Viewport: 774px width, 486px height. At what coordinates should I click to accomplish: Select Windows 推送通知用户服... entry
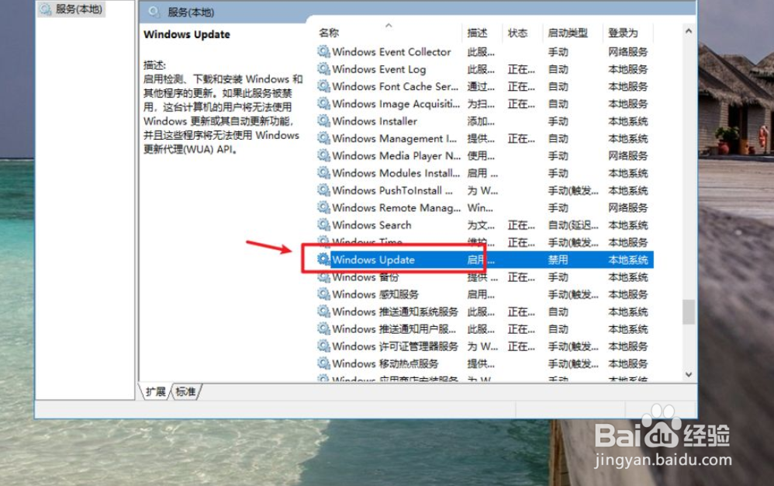click(x=394, y=328)
